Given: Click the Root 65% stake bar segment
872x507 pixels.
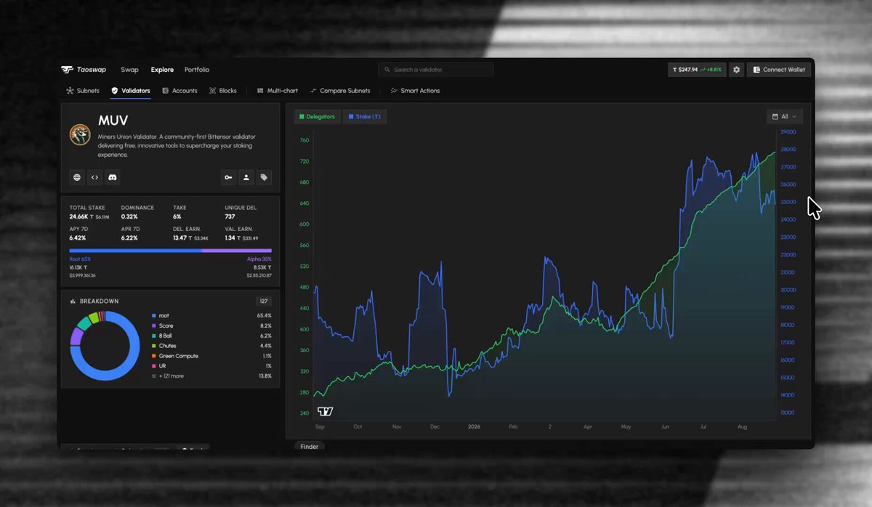Looking at the screenshot, I should [x=135, y=251].
